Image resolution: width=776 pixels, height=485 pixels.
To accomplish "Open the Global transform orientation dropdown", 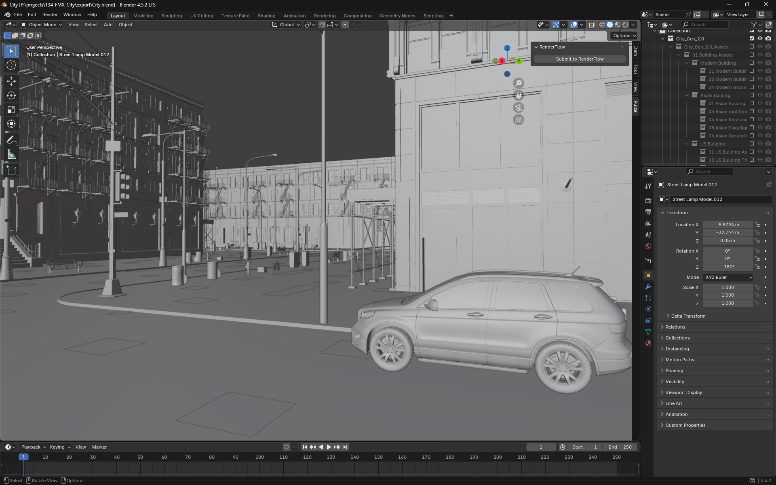I will [x=286, y=25].
